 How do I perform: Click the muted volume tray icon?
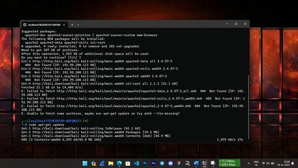268,163
